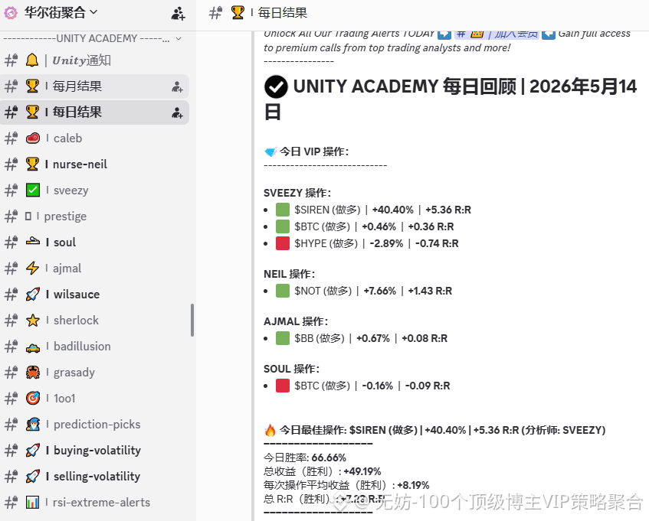Click the AJMAL 操作 heading
Screen dimensions: 649x521
(x=296, y=321)
